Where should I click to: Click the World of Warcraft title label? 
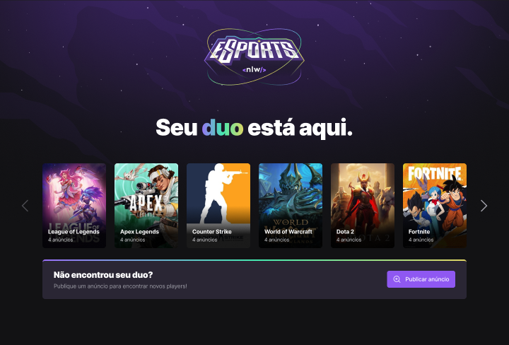tap(288, 232)
